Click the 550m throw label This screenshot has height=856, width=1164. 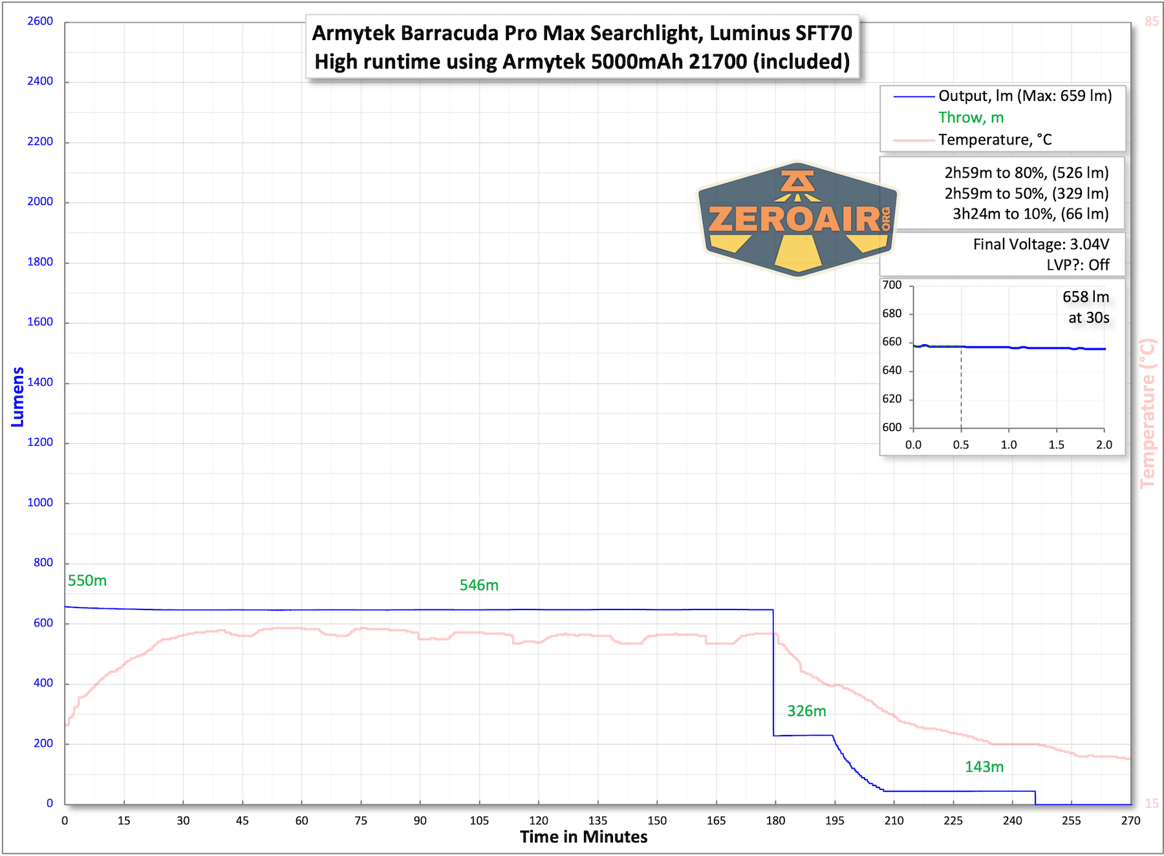(x=87, y=581)
